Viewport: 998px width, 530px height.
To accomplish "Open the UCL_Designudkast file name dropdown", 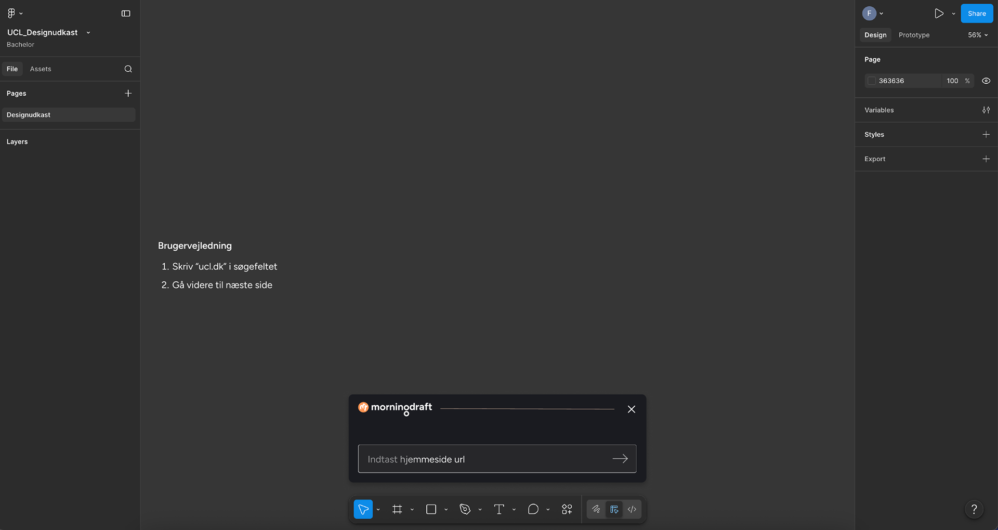I will point(88,32).
